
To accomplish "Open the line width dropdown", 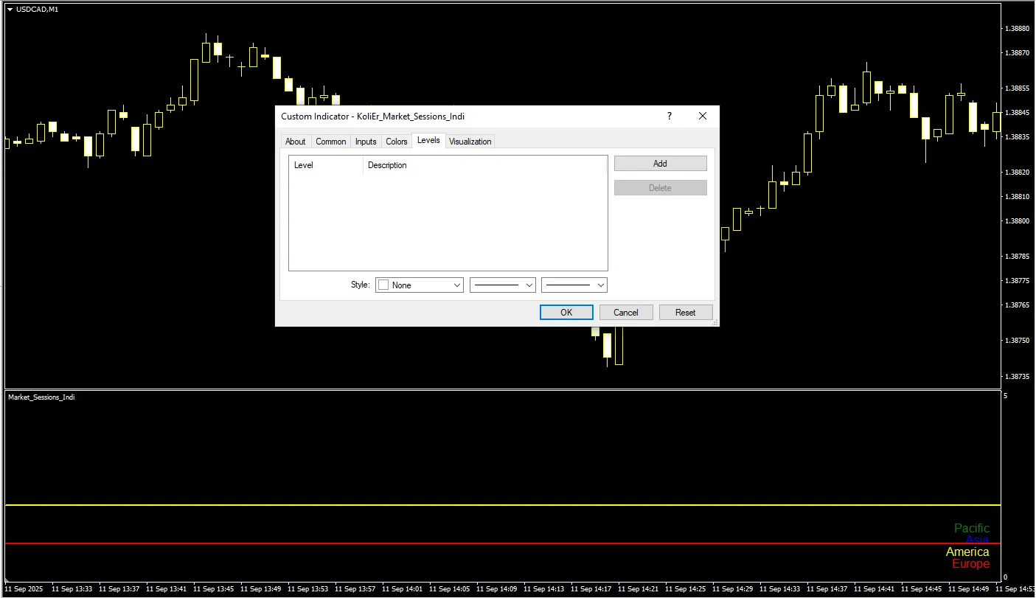I will pos(574,285).
